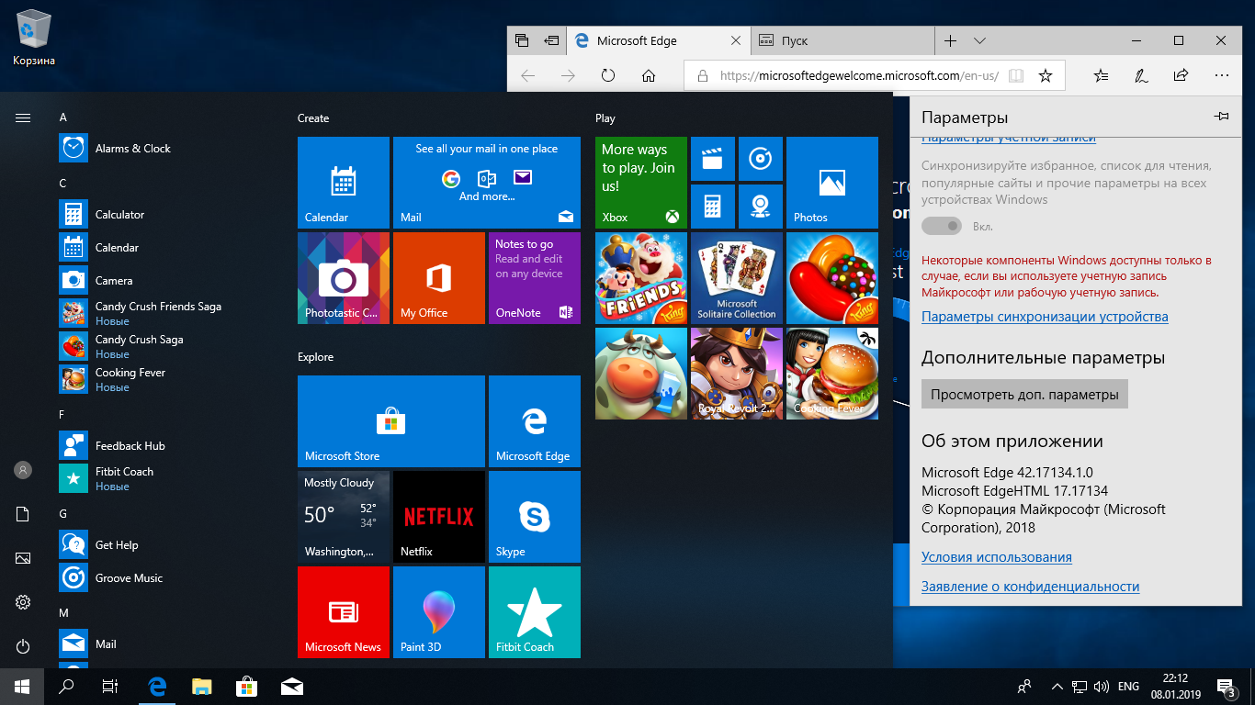Open Feedback Hub from the app list
1255x705 pixels.
[165, 446]
